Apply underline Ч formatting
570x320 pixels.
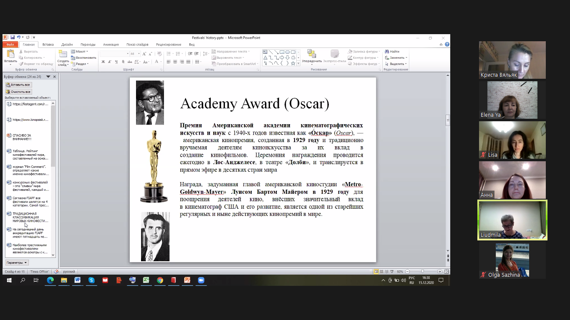[116, 62]
